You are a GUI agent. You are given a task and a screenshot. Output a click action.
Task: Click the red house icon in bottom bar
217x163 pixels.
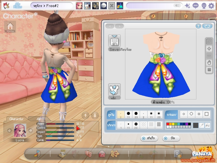coord(102,154)
